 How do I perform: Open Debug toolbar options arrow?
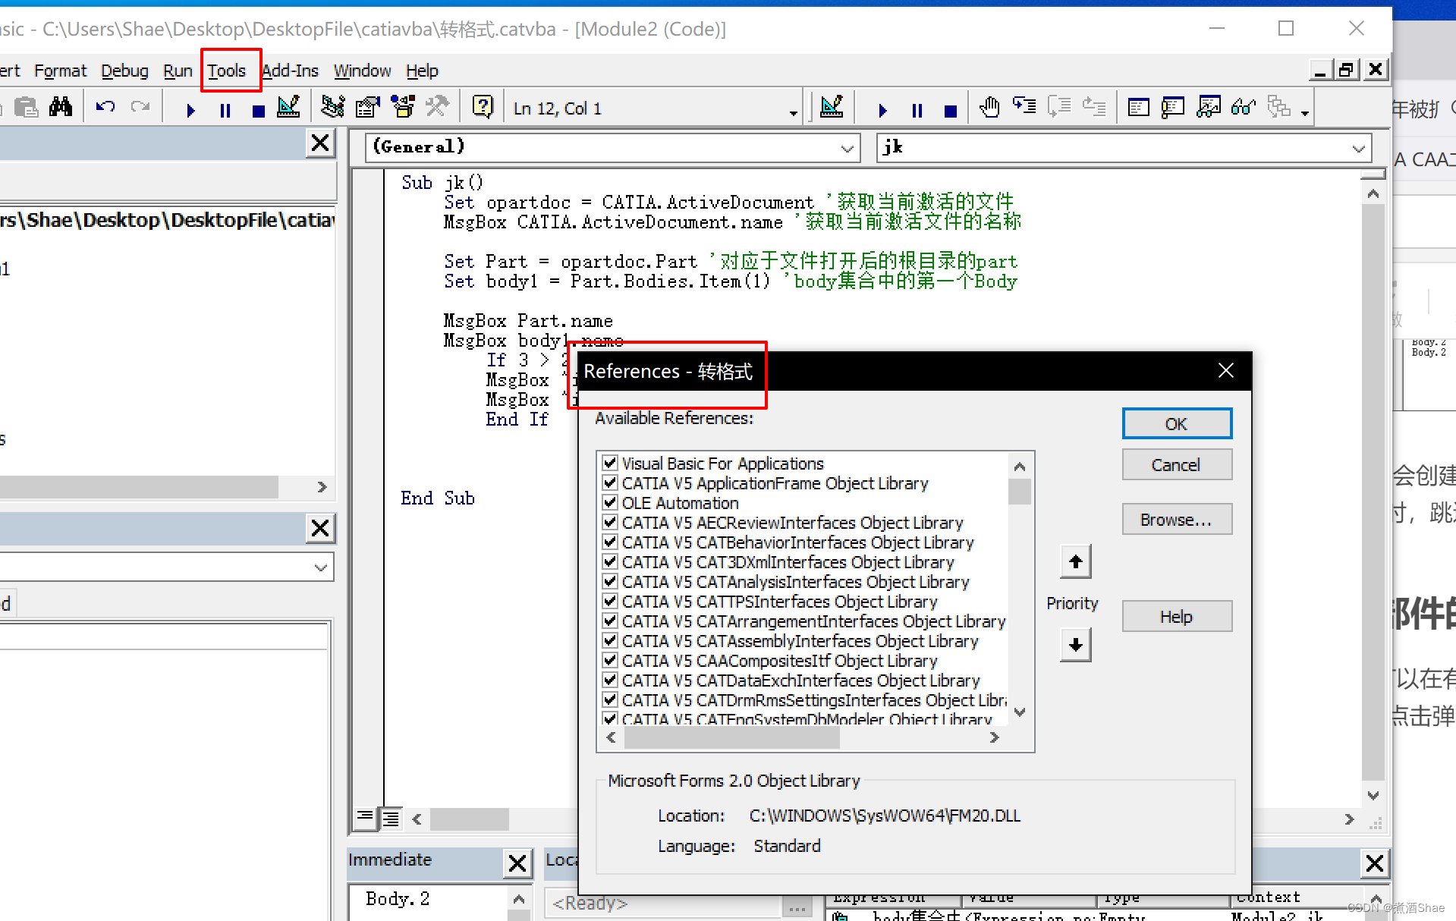point(1305,113)
